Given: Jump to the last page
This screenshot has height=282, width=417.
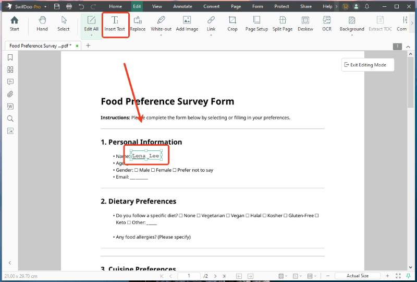Looking at the screenshot, I should pos(224,276).
